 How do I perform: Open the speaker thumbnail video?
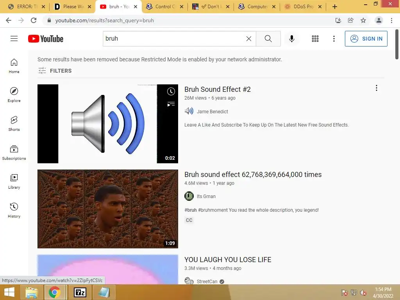(x=108, y=124)
